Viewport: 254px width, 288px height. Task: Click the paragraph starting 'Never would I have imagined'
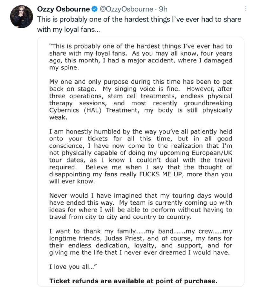[141, 206]
